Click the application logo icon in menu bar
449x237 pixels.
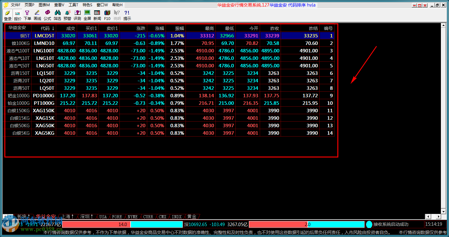pos(6,5)
